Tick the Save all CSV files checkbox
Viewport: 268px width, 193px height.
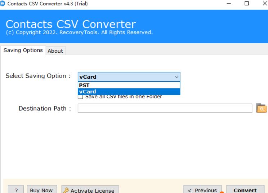(x=80, y=97)
